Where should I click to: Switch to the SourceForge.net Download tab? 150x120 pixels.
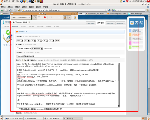117,14
